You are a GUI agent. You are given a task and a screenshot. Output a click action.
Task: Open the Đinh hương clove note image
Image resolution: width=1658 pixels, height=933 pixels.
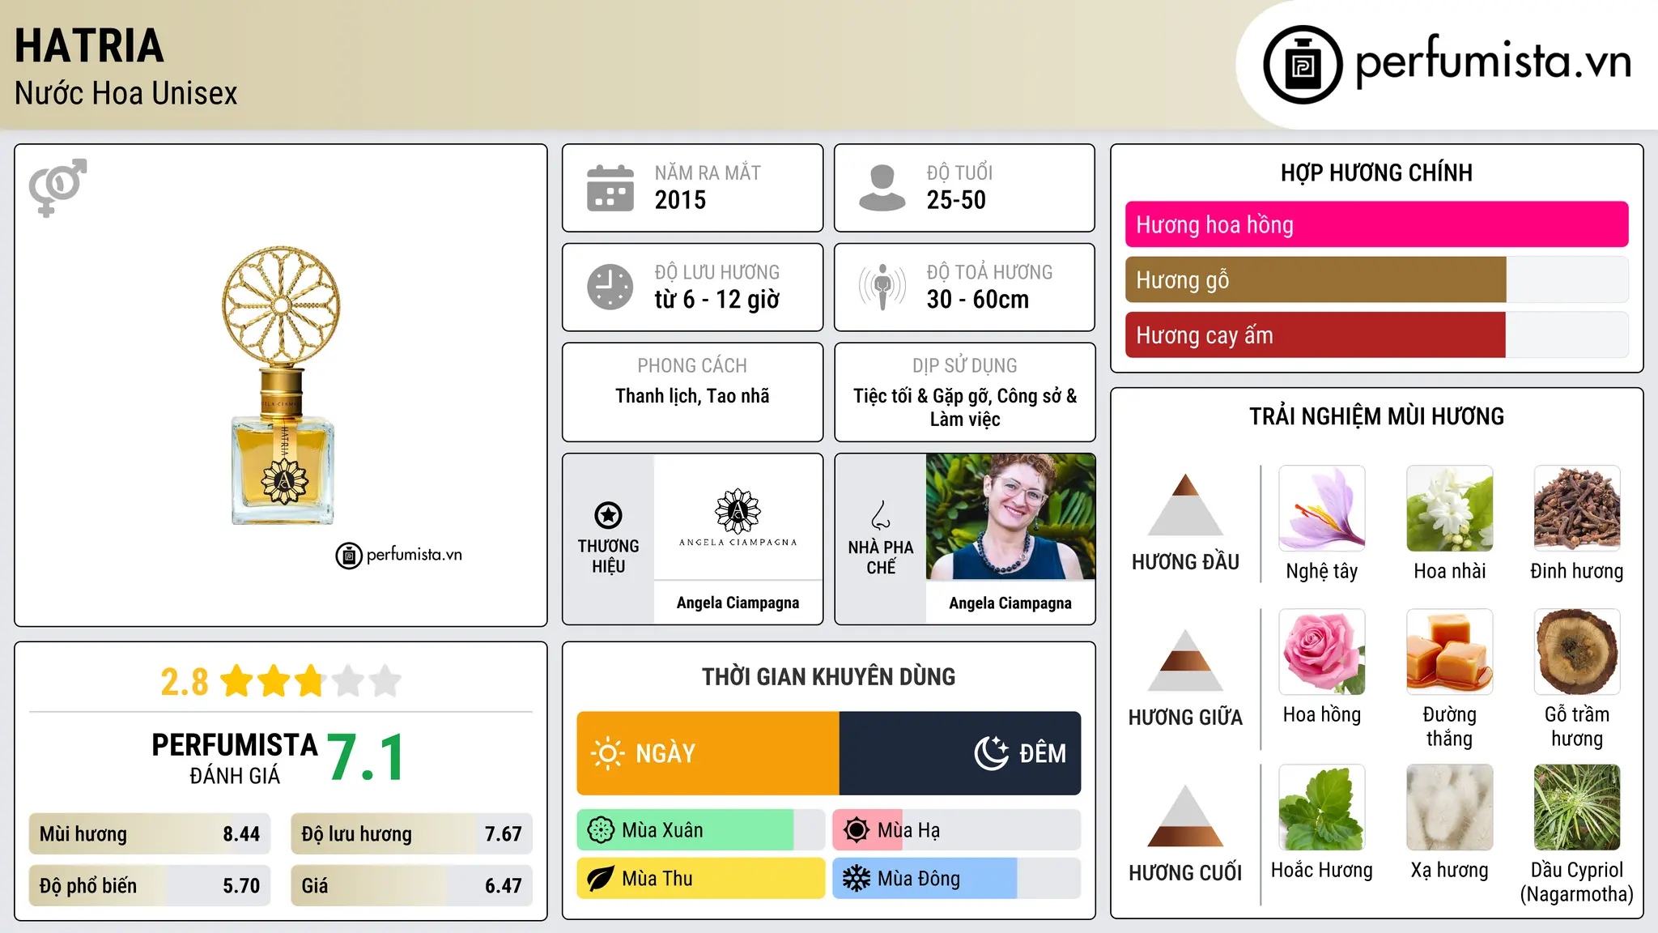click(x=1577, y=509)
